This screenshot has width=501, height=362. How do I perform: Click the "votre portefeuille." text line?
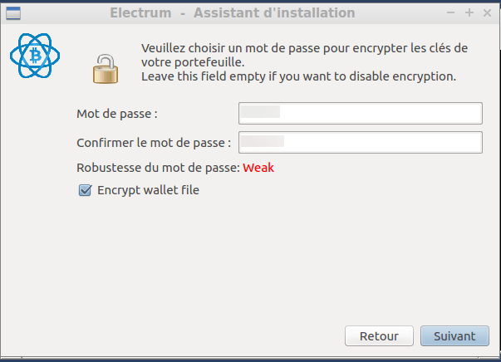coord(193,62)
